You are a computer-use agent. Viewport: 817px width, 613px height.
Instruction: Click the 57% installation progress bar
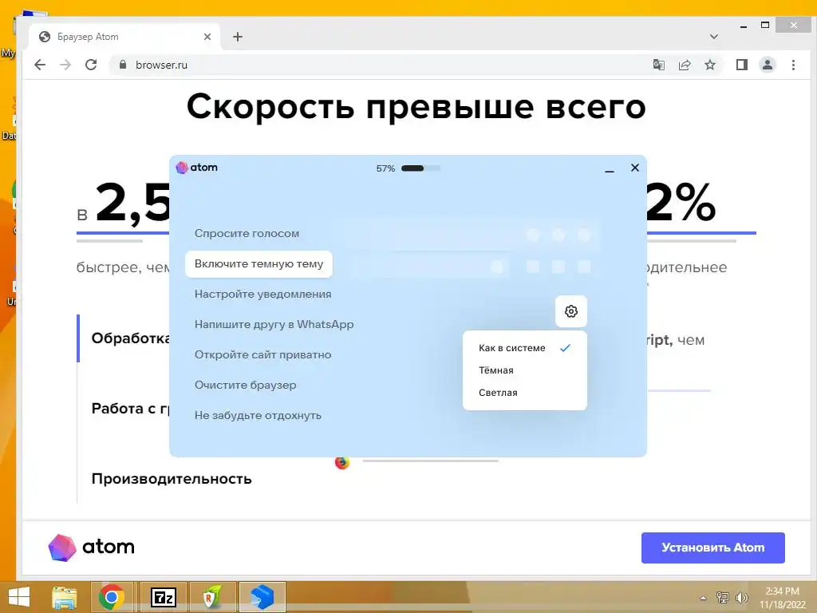point(421,168)
